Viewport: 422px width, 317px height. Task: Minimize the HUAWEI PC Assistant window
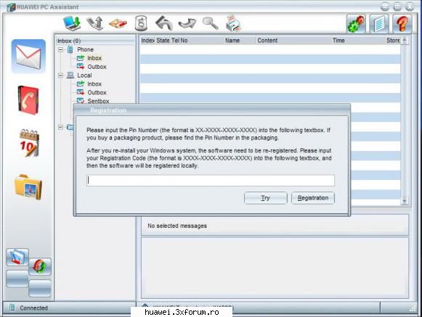[385, 7]
